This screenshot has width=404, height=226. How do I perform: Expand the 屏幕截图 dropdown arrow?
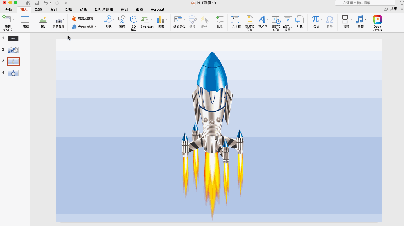[x=63, y=19]
